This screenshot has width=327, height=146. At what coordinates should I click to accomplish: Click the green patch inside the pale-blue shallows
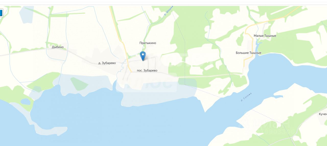click(79, 84)
